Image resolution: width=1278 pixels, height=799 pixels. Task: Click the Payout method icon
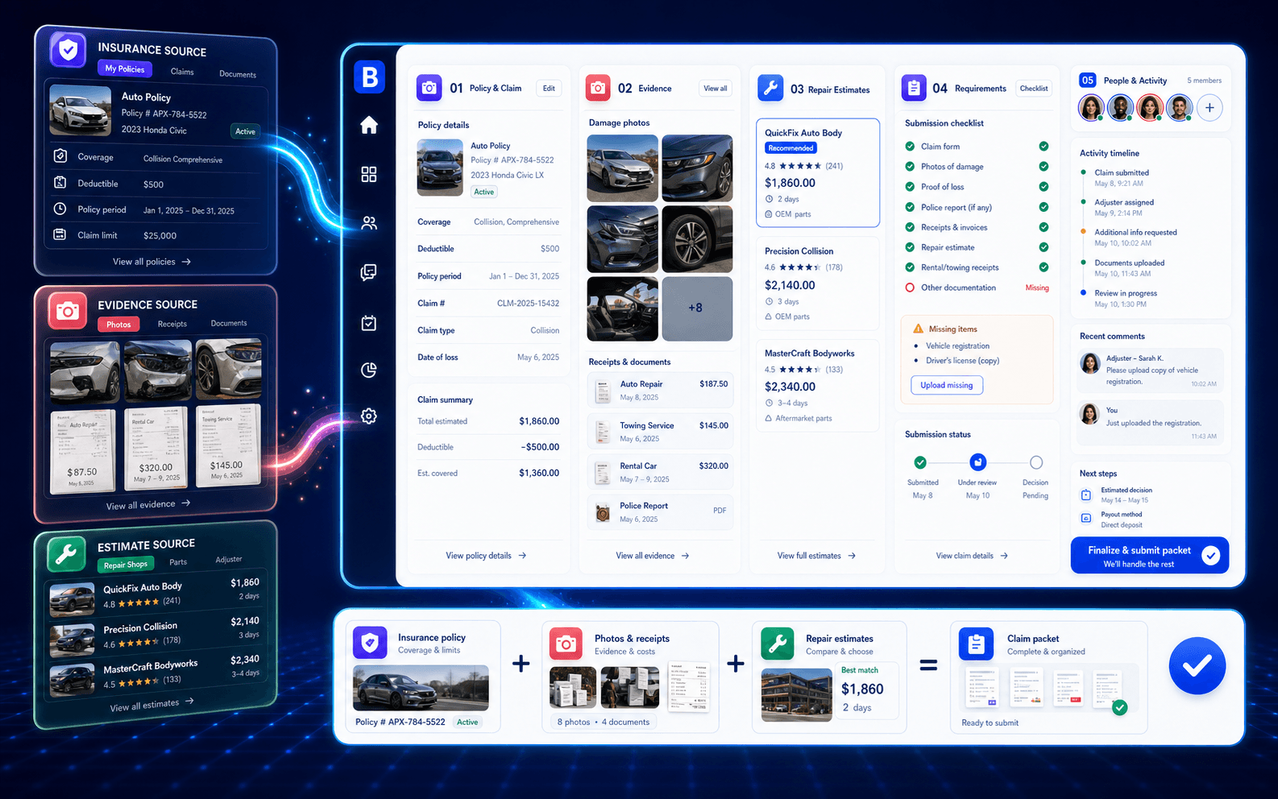[1086, 518]
